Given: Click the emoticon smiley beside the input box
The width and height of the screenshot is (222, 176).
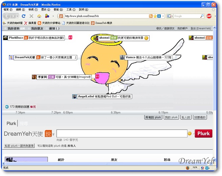Looking at the screenshot, I should 190,133.
